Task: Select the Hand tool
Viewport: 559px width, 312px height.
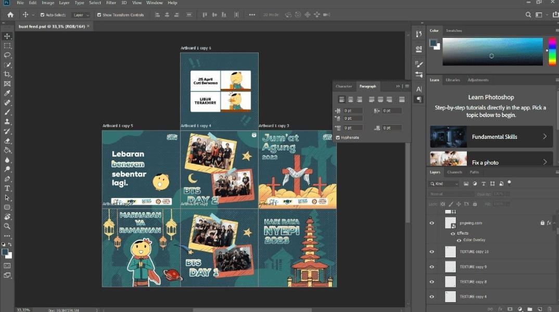Action: coord(7,216)
